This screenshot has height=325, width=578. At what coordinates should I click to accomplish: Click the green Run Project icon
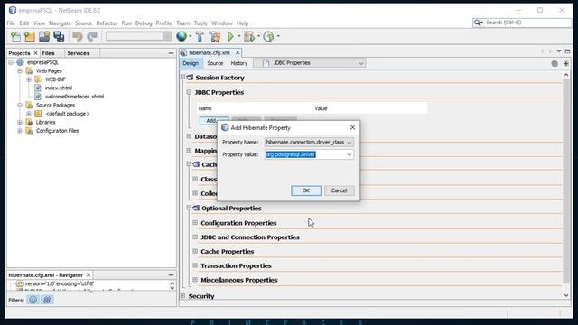[231, 36]
